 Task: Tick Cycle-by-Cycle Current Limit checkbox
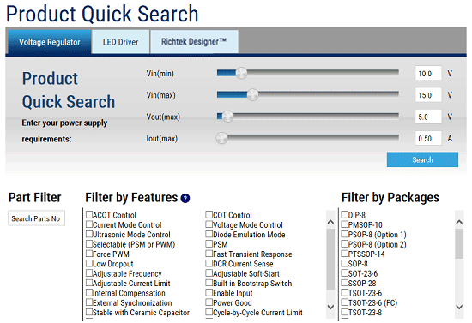click(209, 312)
